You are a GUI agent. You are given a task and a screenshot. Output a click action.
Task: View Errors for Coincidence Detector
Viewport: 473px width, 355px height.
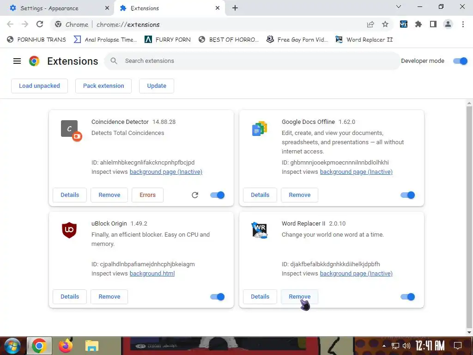[x=147, y=195]
